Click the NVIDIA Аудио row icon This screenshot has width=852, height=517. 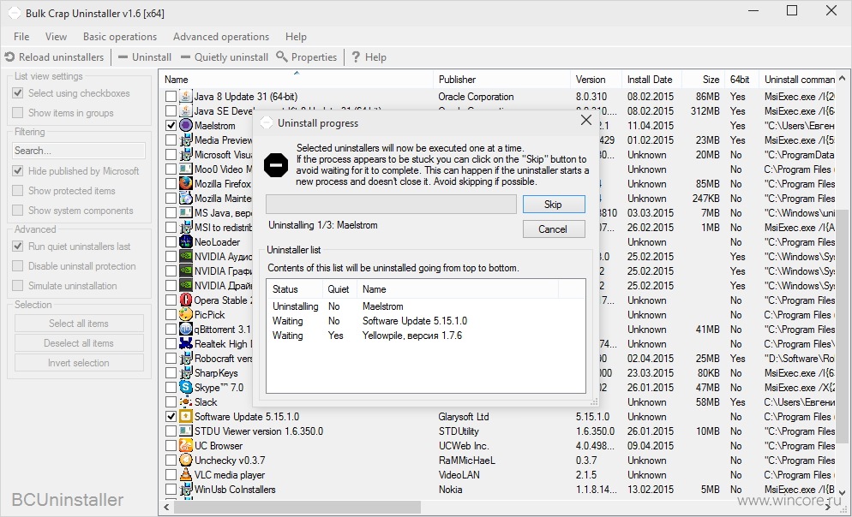click(x=186, y=256)
